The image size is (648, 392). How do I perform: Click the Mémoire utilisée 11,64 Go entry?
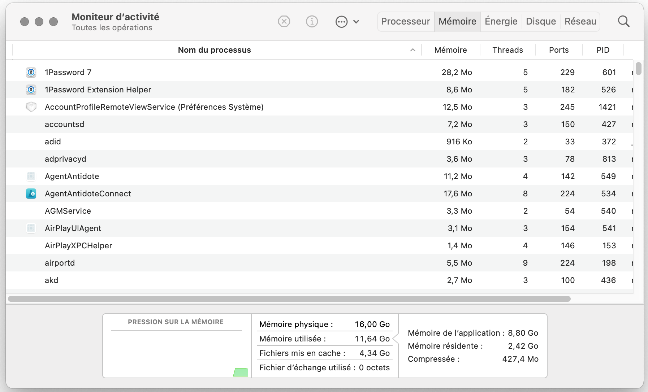[x=324, y=339]
